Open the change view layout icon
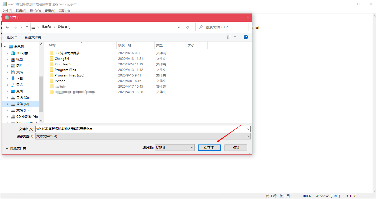This screenshot has height=199, width=376. point(229,37)
